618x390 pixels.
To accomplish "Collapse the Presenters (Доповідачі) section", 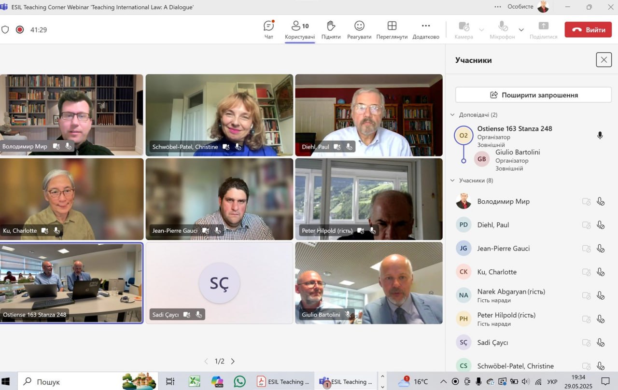I will pyautogui.click(x=452, y=115).
